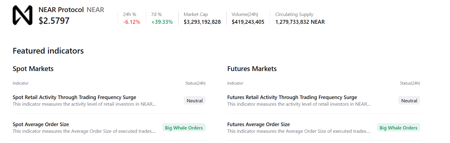Click the Status(24h) column header in Spot Markets

(x=195, y=83)
